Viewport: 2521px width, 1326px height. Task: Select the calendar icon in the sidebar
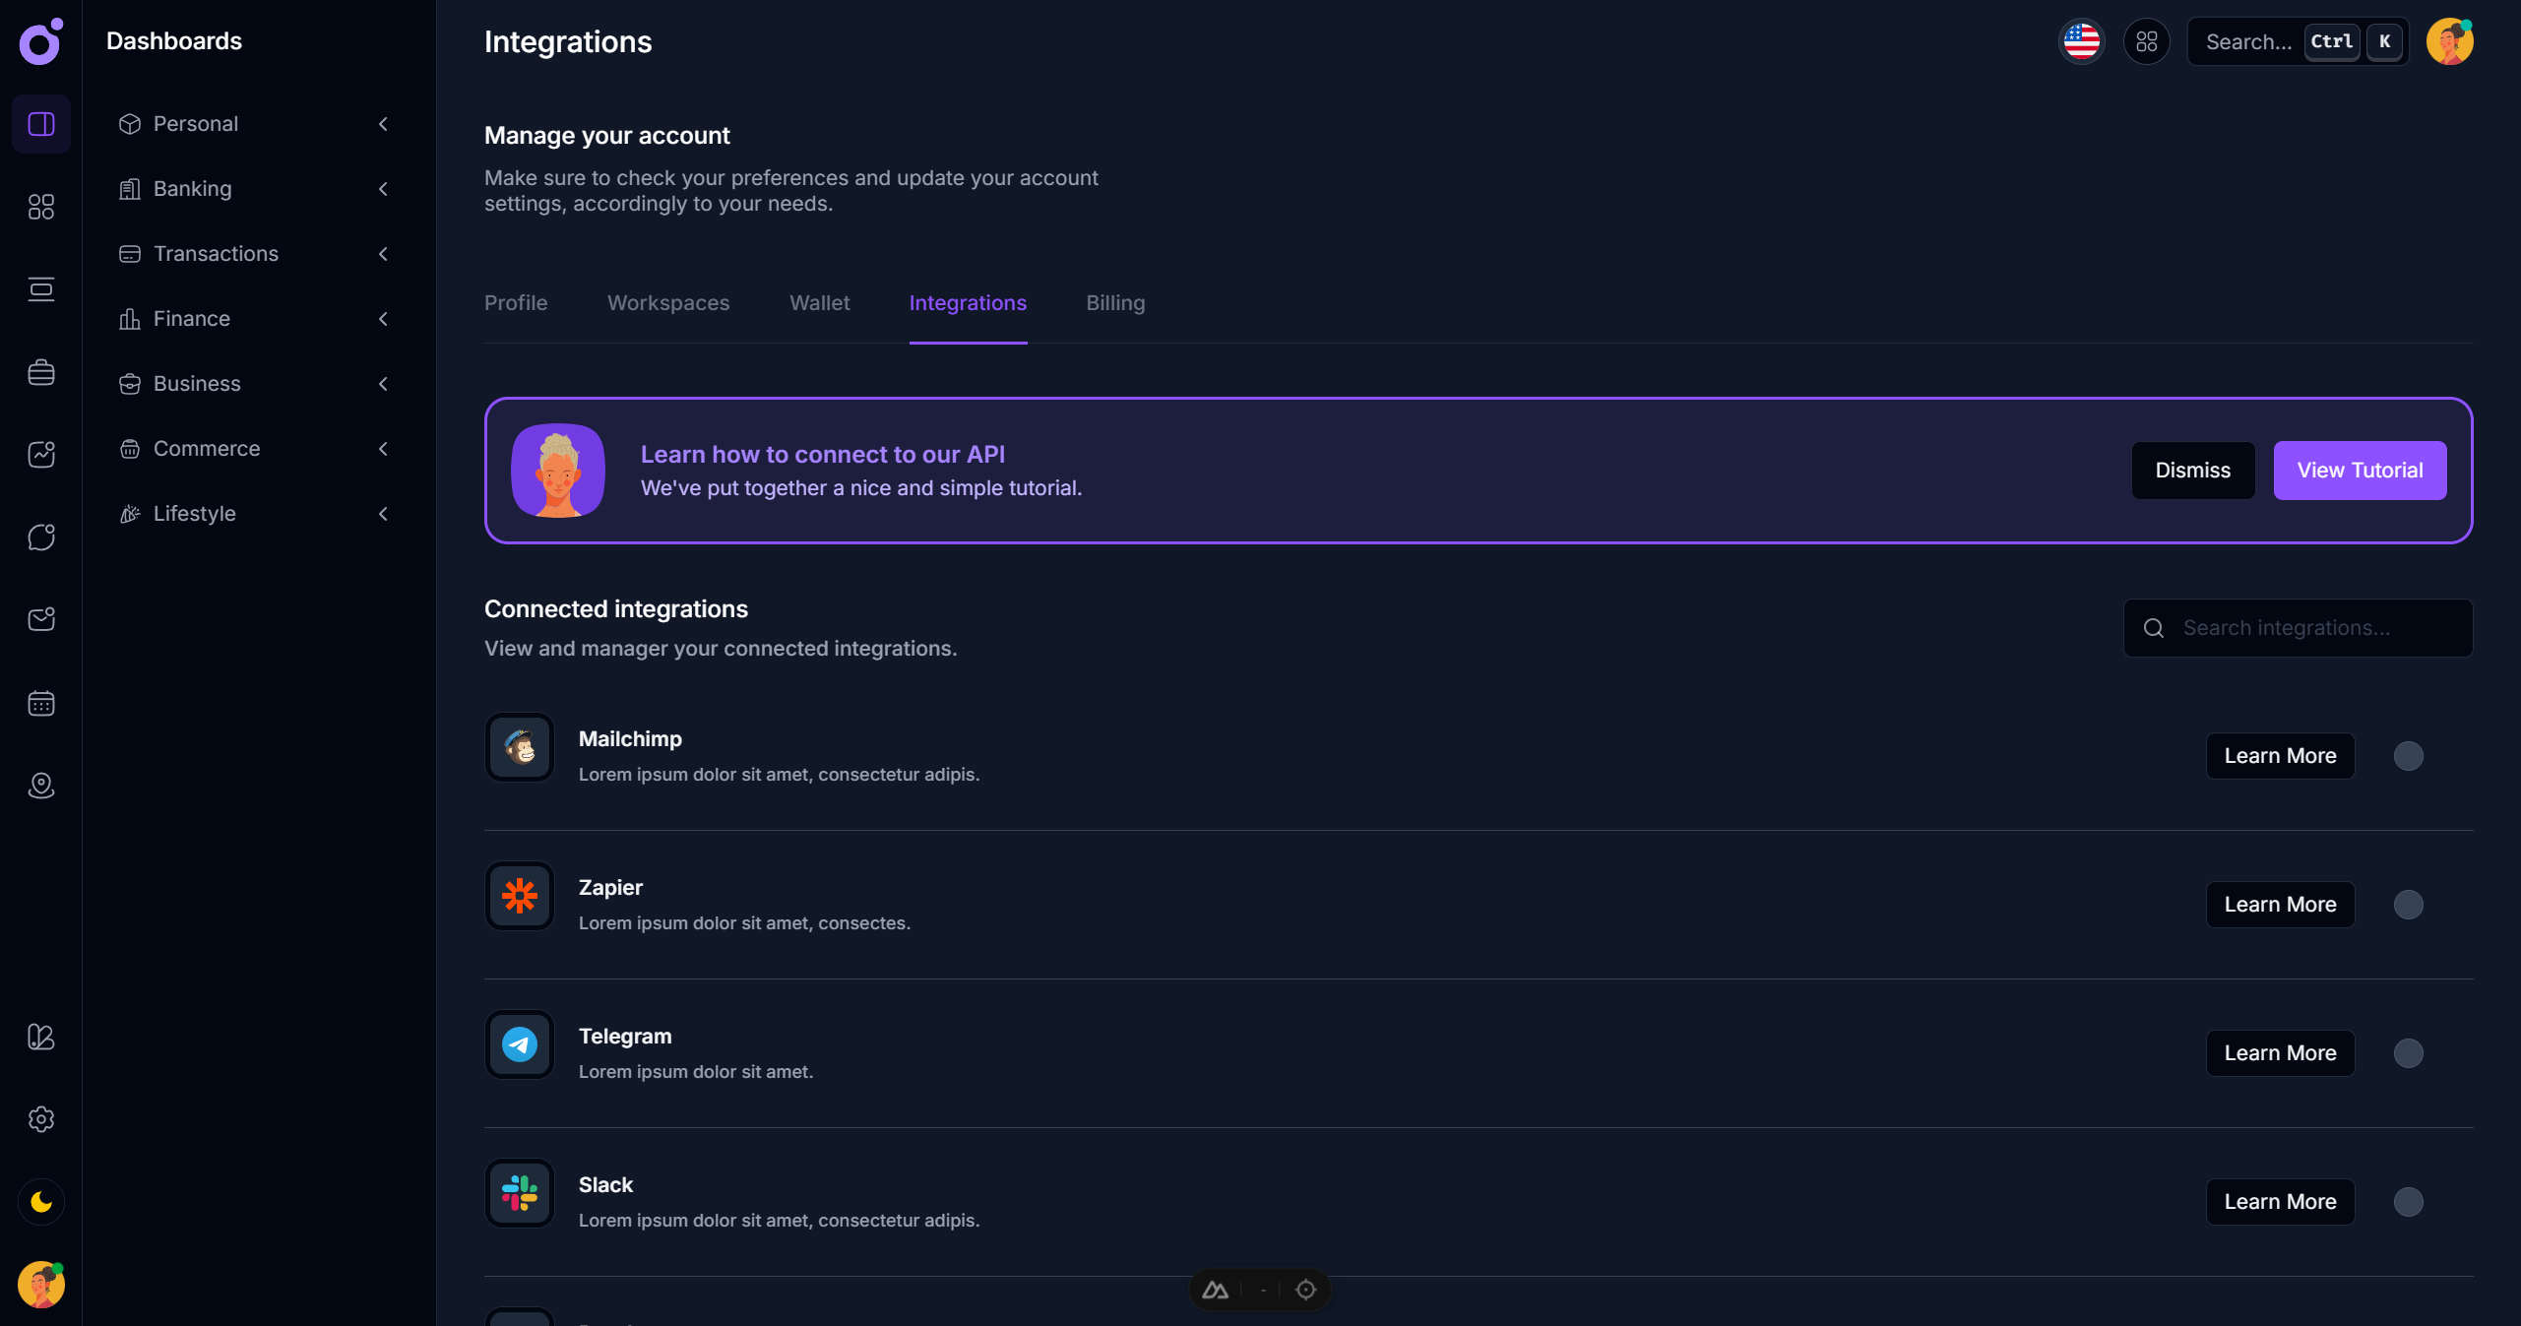click(40, 703)
